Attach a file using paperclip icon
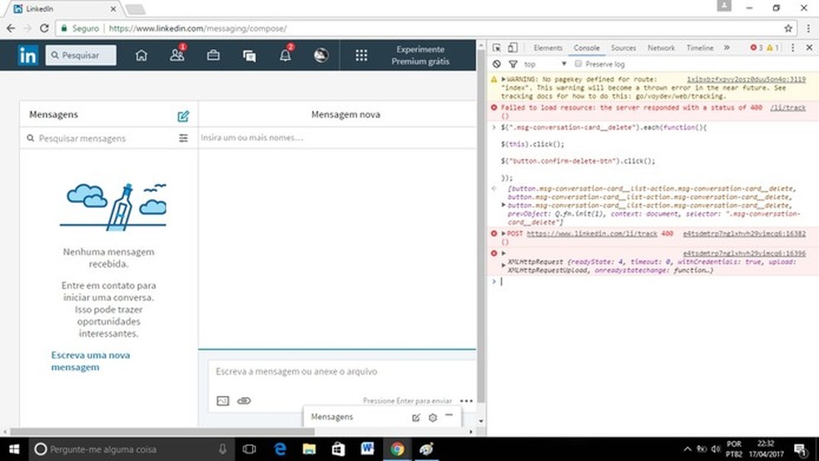Screen dimensions: 819x461 (244, 400)
